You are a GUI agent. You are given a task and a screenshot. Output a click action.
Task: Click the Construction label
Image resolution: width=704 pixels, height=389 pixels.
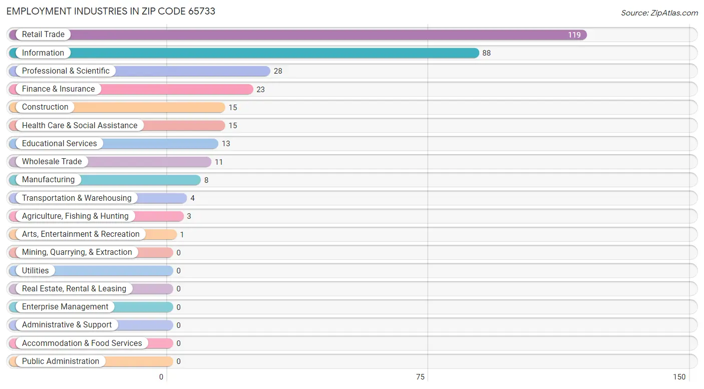coord(45,107)
